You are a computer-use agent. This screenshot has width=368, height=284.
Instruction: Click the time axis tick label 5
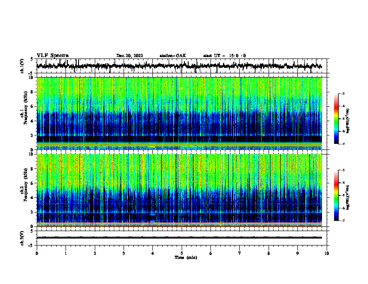point(182,253)
